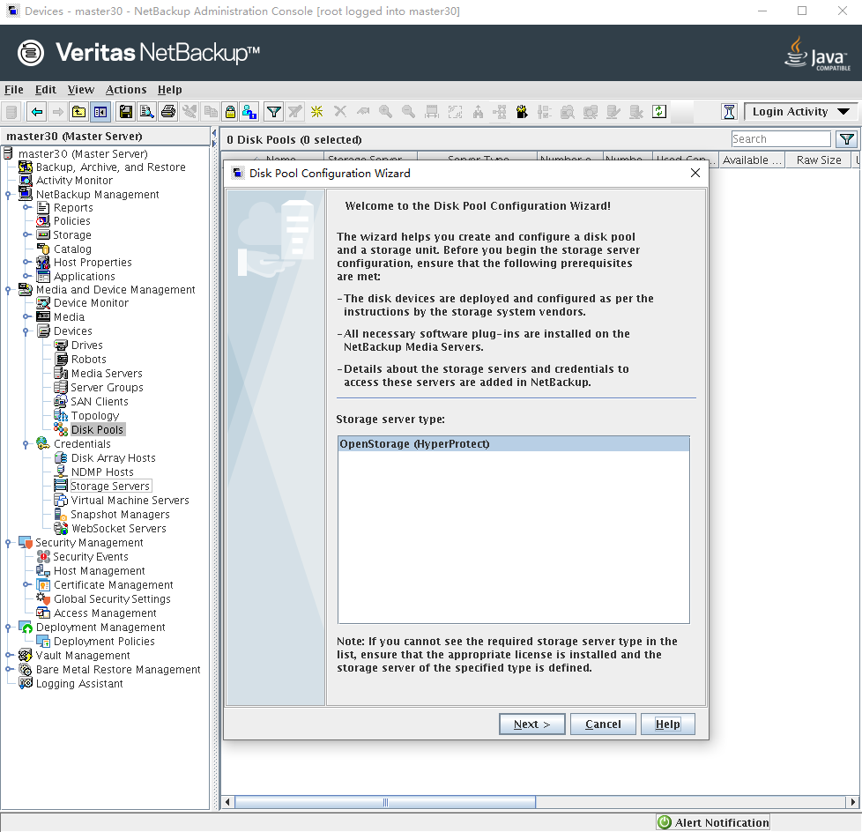Select OpenStorage (HyperProtect) storage server type
Viewport: 862px width, 832px height.
pos(513,444)
